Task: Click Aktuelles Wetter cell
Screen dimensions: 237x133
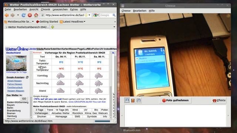Action: (x=60, y=113)
